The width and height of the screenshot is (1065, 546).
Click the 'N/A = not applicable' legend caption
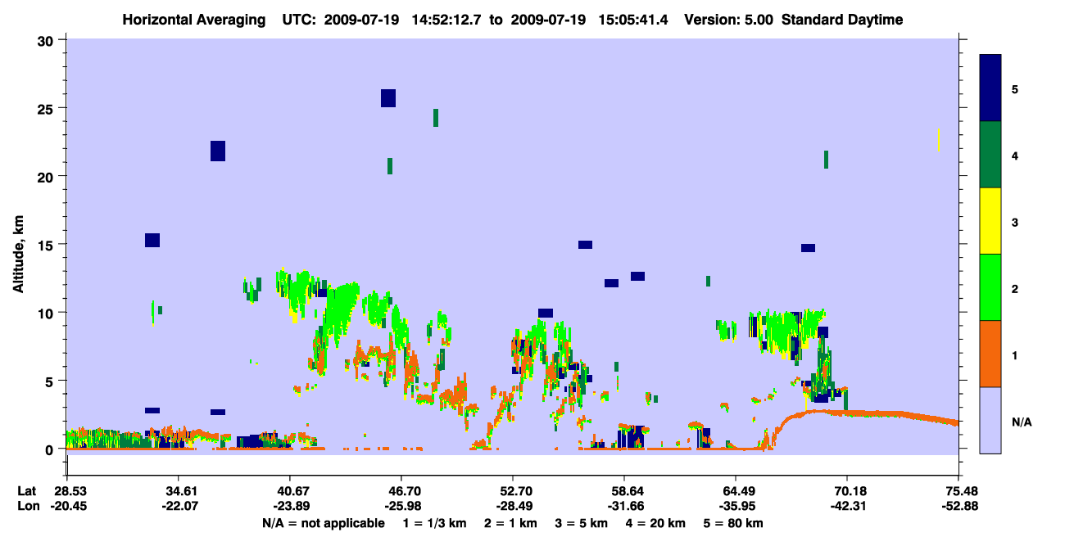coord(323,523)
